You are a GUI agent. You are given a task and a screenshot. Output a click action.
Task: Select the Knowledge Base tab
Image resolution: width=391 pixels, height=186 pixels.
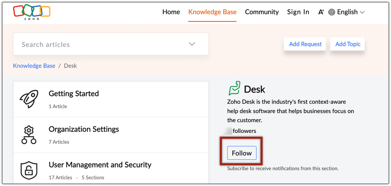tap(212, 12)
